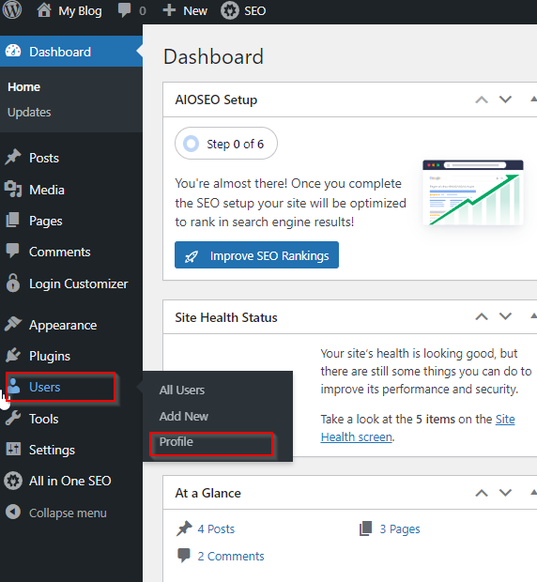Click My Blog site name in admin bar
This screenshot has width=537, height=582.
point(80,11)
